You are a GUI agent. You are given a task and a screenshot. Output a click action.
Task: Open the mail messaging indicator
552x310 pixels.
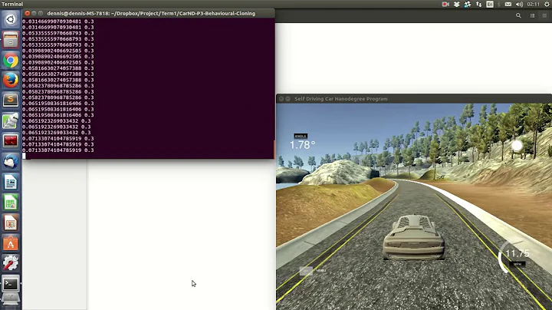pos(508,5)
